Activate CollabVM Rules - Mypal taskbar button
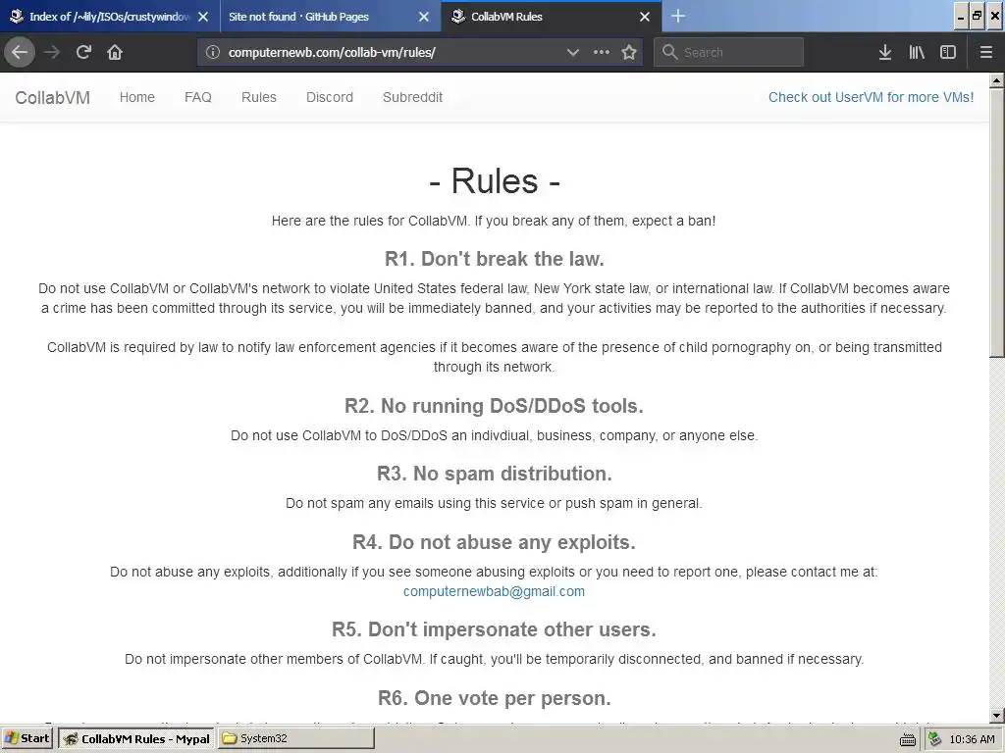 [x=136, y=738]
